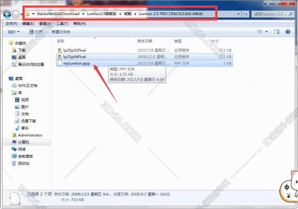Click the myLumion.ppp blank file icon
This screenshot has width=298, height=209.
(60, 63)
